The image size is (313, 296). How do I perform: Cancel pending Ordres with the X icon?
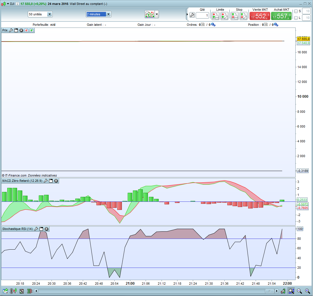(x=203, y=25)
